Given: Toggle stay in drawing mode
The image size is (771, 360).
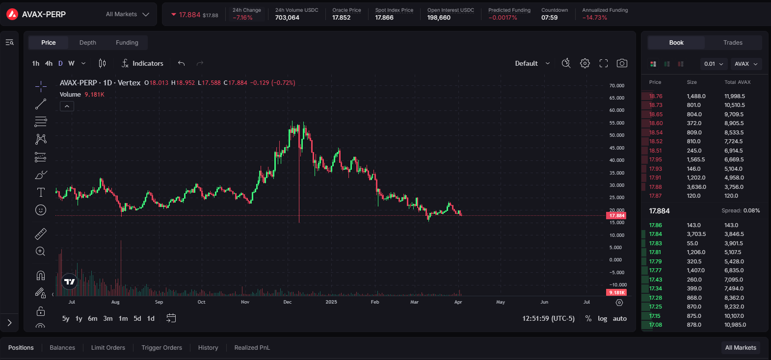Looking at the screenshot, I should point(41,293).
